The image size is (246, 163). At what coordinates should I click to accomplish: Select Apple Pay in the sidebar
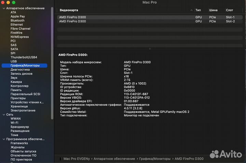[17, 16]
